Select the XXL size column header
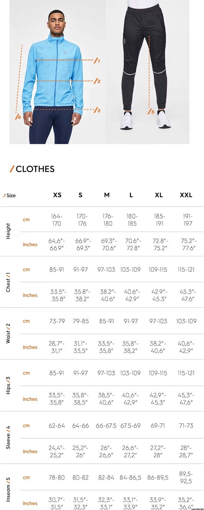The height and width of the screenshot is (510, 204). (x=186, y=195)
